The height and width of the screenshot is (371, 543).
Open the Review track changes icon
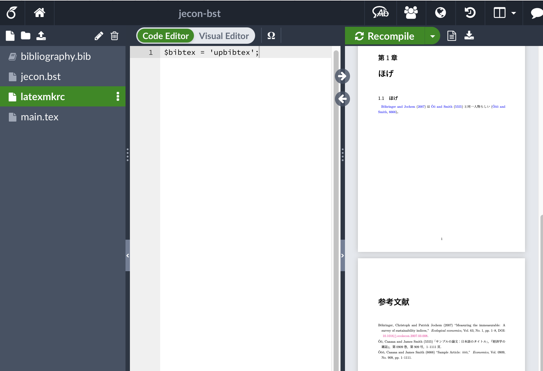[x=380, y=13]
